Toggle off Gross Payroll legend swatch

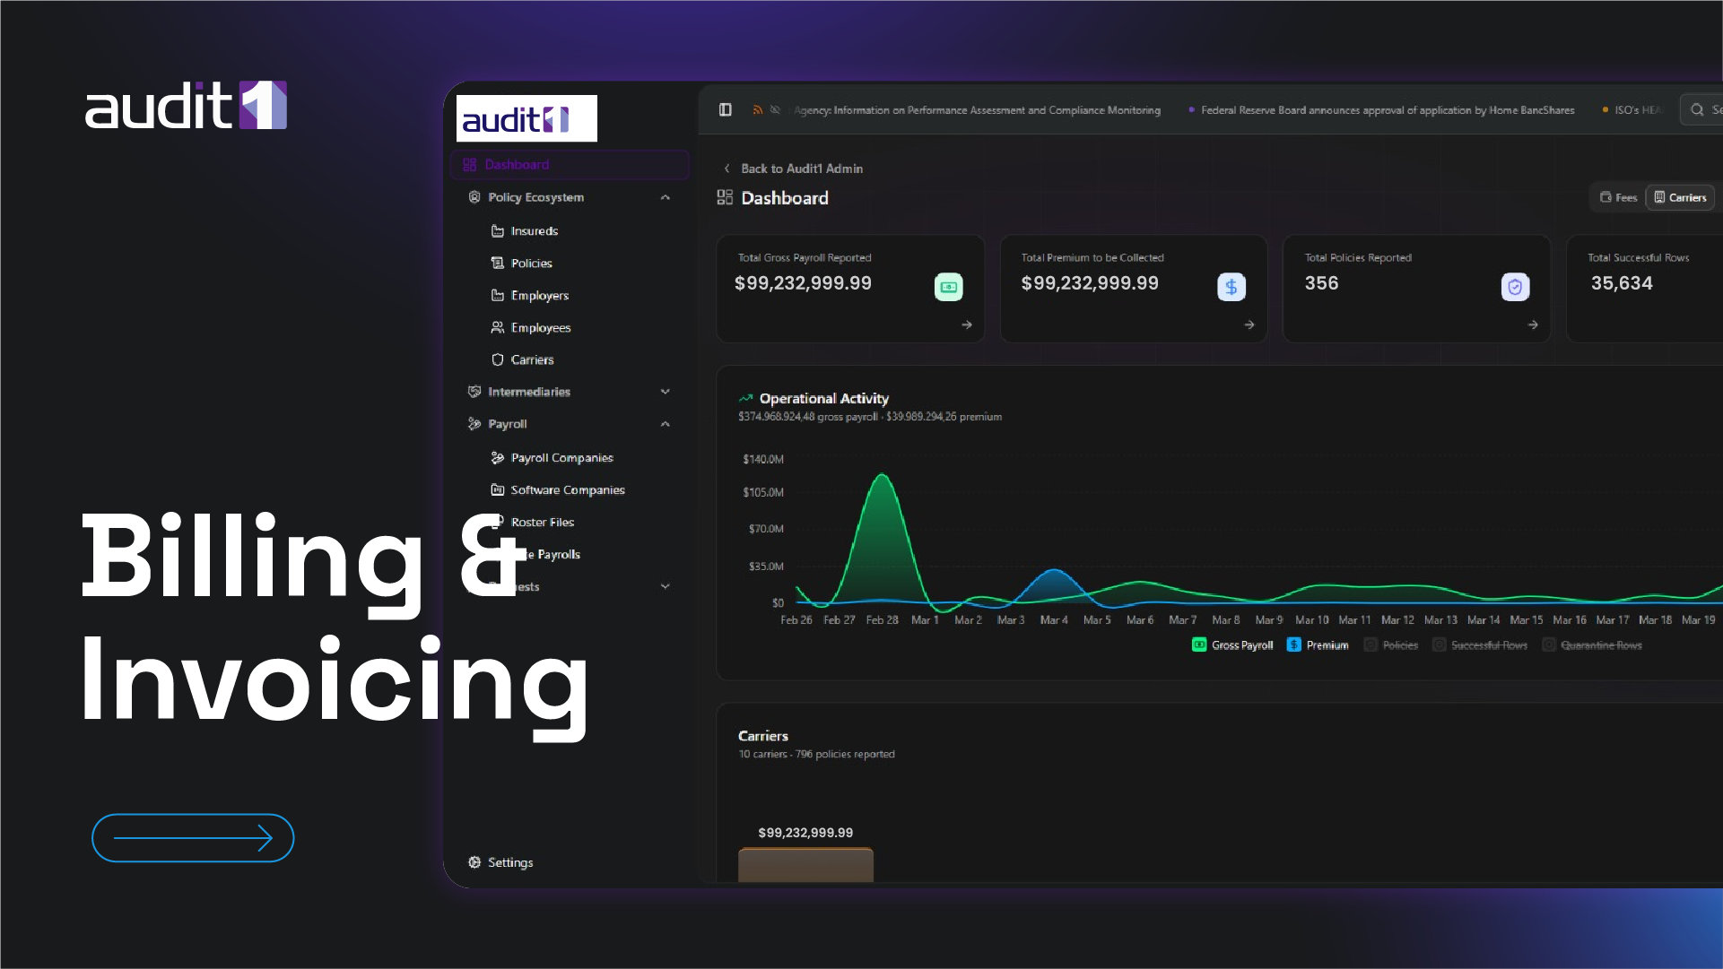tap(1197, 645)
